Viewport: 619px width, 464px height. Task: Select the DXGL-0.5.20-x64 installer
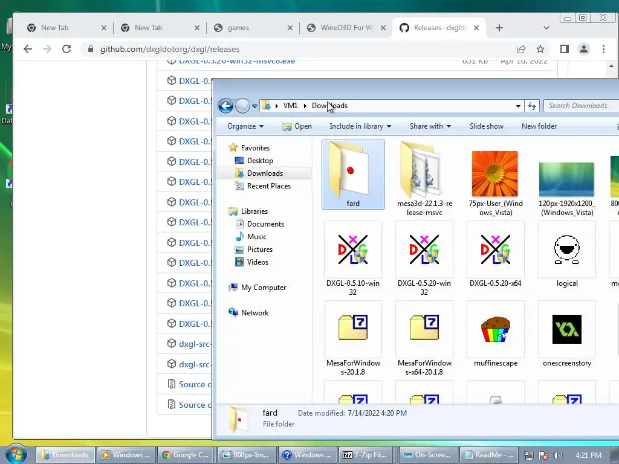(496, 254)
